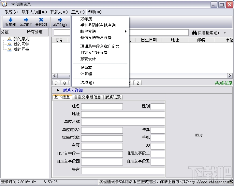The height and width of the screenshot is (186, 234).
Task: Click into the 性别 field
Action: [x=158, y=107]
